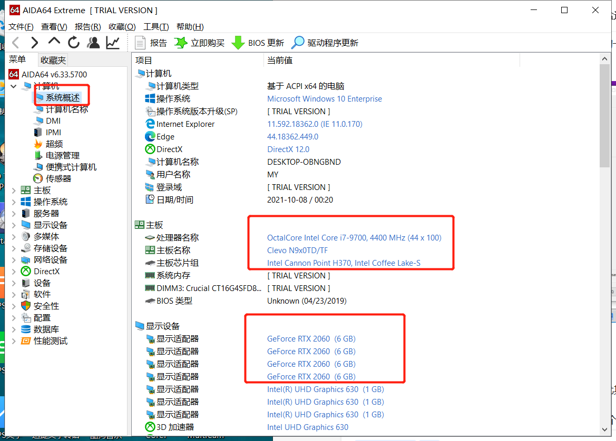616x441 pixels.
Task: Open the 收藏(O) menu
Action: pyautogui.click(x=122, y=27)
